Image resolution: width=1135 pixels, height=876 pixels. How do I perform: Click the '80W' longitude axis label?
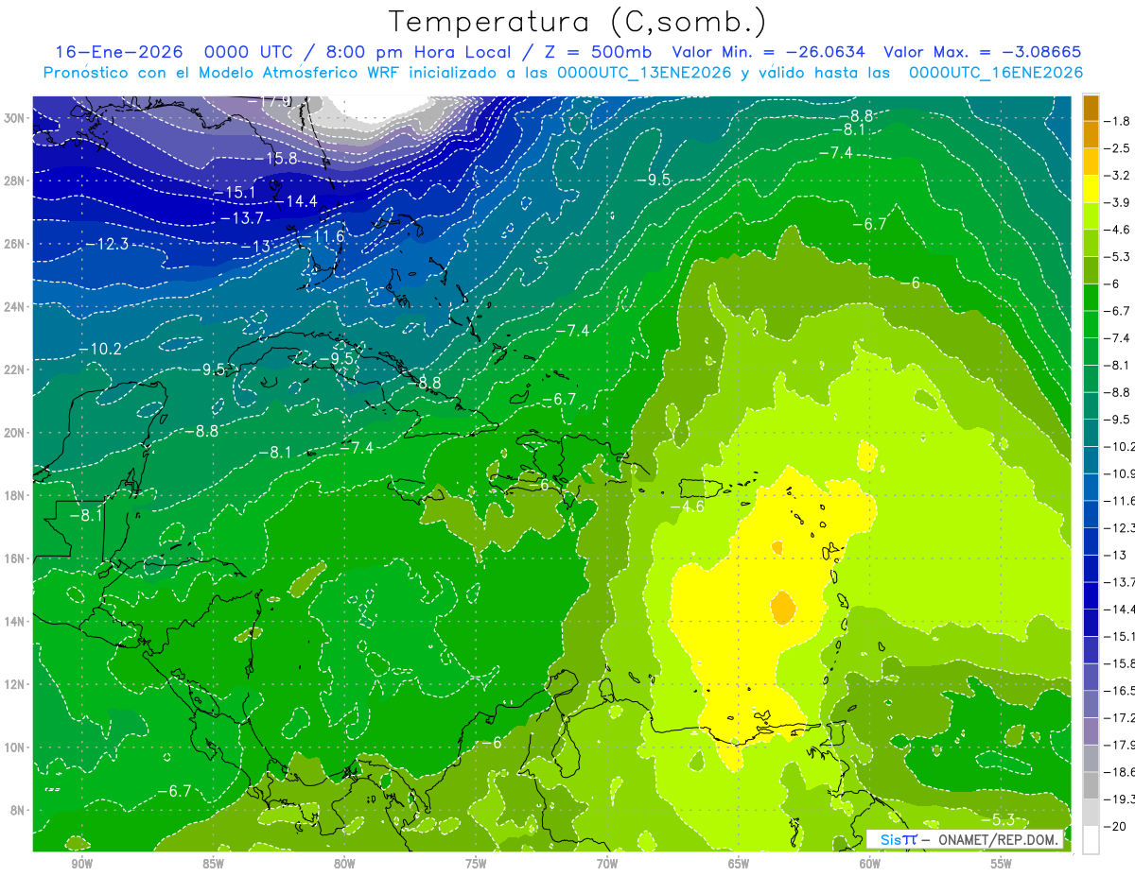(x=344, y=864)
